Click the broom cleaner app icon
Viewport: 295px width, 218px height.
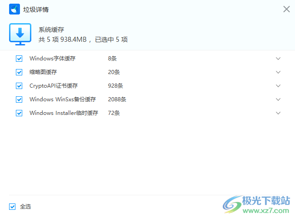click(15, 9)
